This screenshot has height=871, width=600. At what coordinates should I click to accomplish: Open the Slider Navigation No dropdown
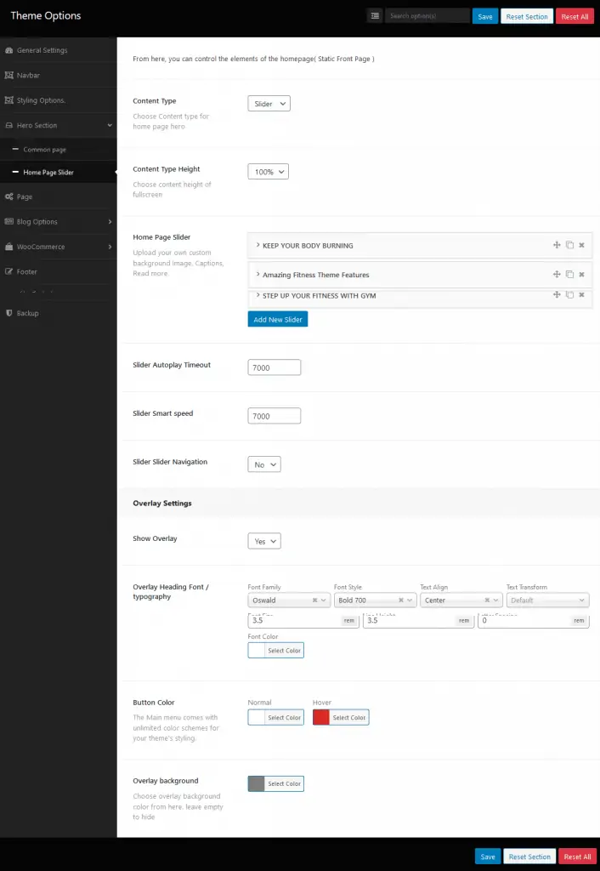tap(264, 464)
